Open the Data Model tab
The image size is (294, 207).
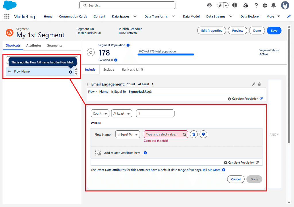click(x=191, y=16)
